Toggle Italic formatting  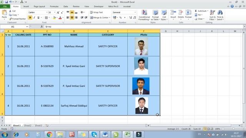34,18
